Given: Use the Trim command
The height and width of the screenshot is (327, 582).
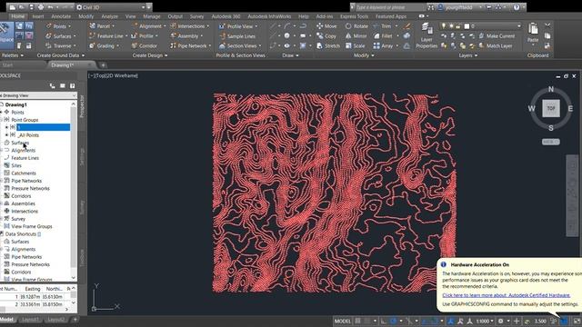Looking at the screenshot, I should coord(382,26).
